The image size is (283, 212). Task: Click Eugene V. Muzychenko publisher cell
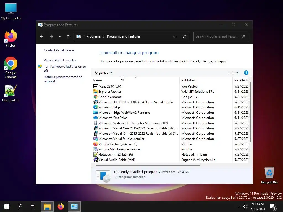pyautogui.click(x=198, y=160)
